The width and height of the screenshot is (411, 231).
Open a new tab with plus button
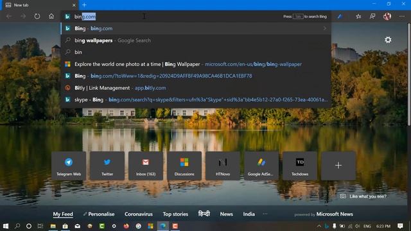click(x=84, y=5)
